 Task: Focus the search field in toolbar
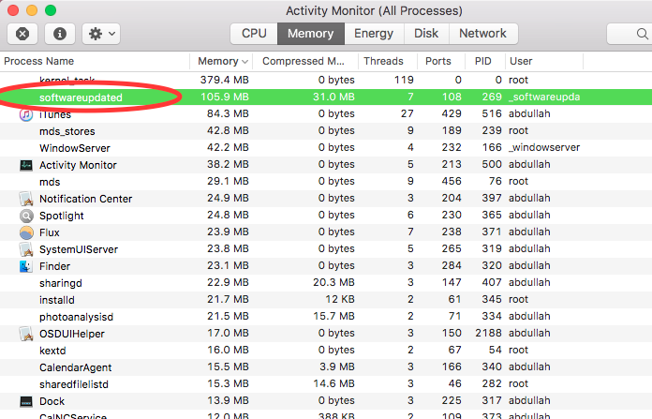click(630, 34)
